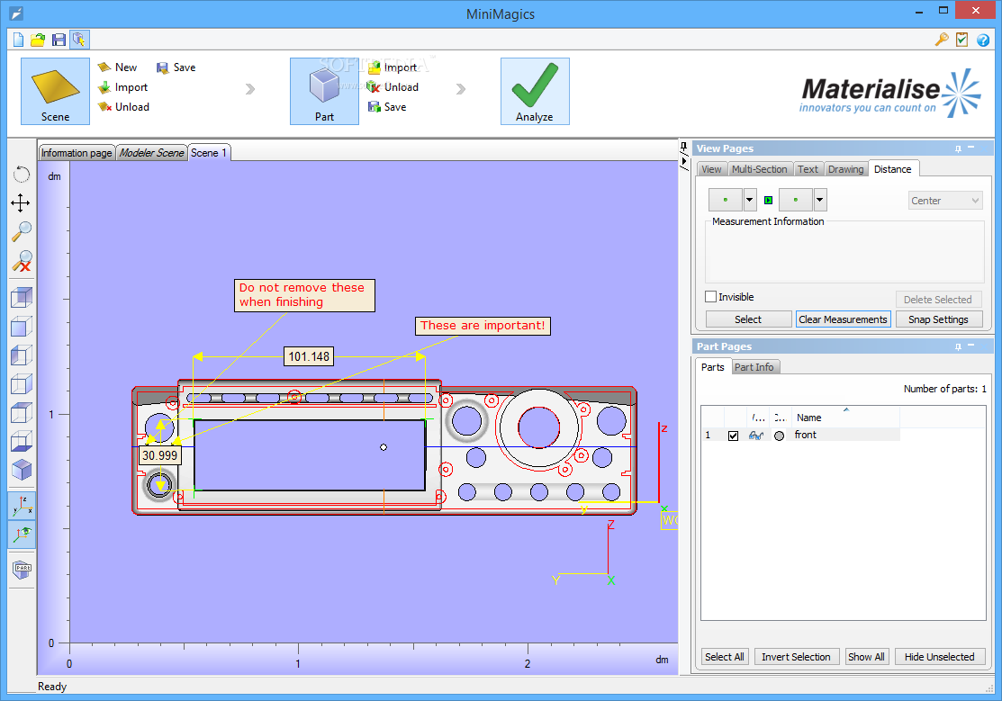The height and width of the screenshot is (701, 1002).
Task: Open Snap Settings
Action: click(x=938, y=319)
